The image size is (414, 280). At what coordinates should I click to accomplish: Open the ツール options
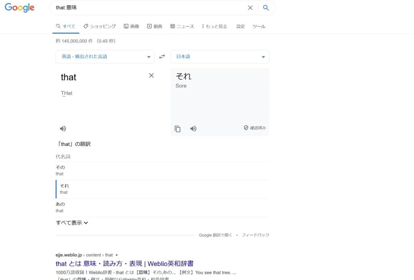click(259, 26)
